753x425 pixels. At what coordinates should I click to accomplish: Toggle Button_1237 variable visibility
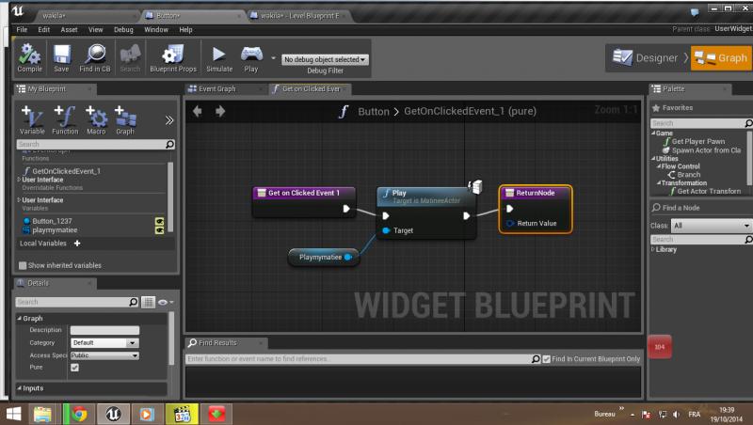point(159,221)
